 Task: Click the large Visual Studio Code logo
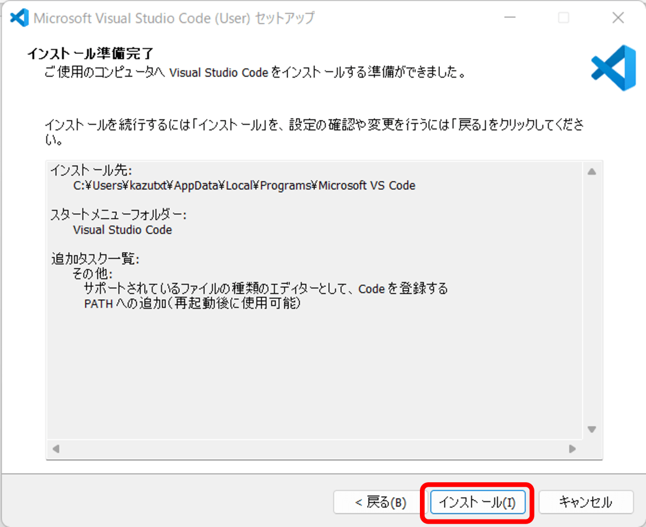coord(613,68)
